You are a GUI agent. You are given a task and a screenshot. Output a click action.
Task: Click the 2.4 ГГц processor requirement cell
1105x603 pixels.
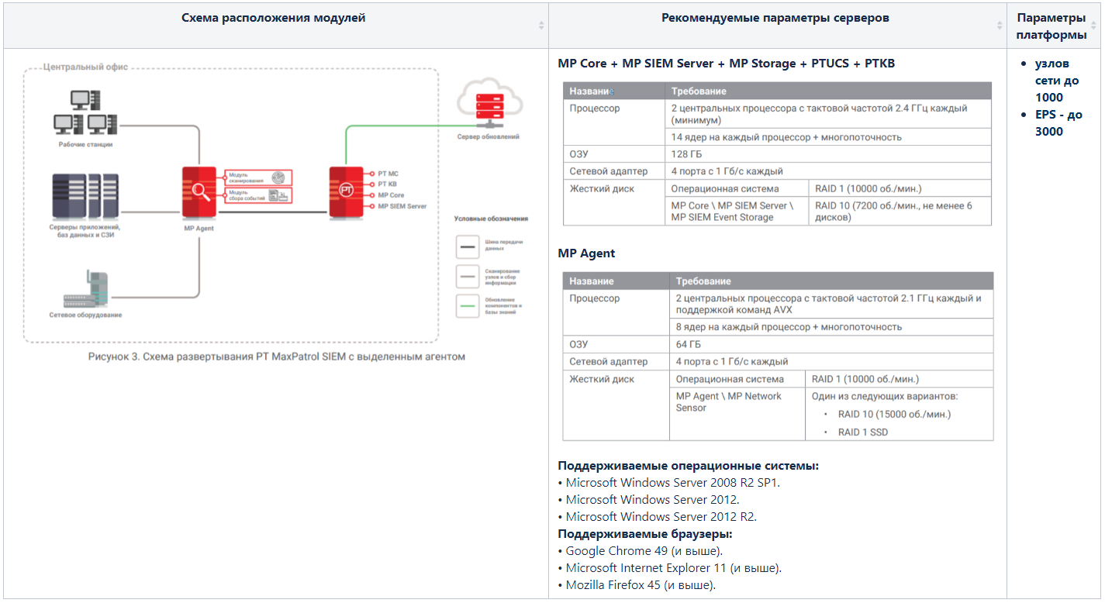[828, 114]
